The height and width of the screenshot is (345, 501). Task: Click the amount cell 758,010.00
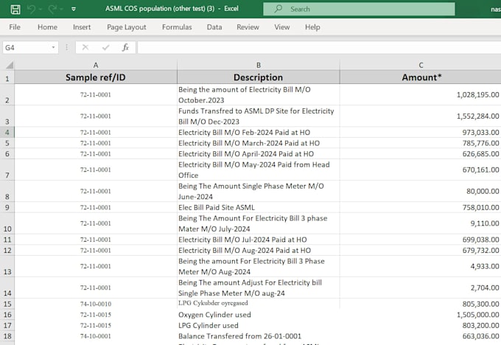click(421, 207)
